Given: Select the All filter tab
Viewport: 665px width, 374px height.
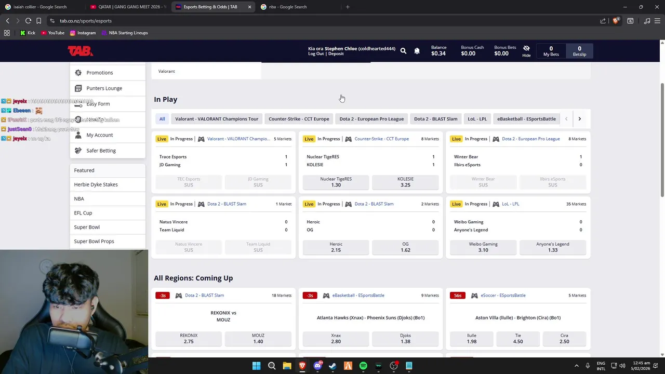Looking at the screenshot, I should (162, 119).
